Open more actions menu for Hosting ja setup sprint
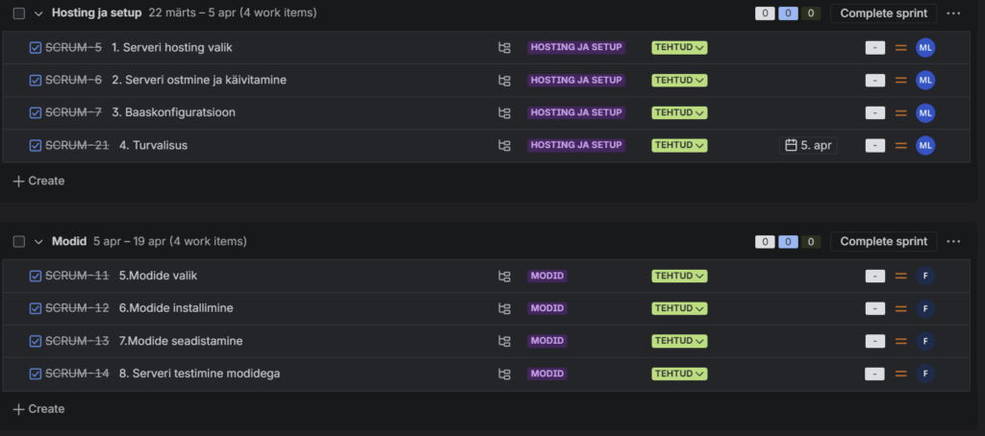 [x=953, y=13]
